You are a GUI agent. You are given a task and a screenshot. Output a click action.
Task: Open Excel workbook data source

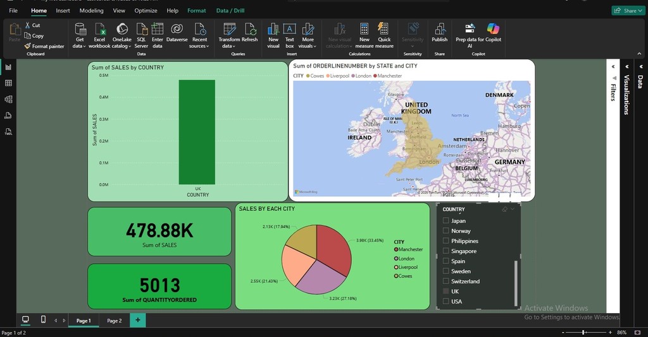(99, 36)
